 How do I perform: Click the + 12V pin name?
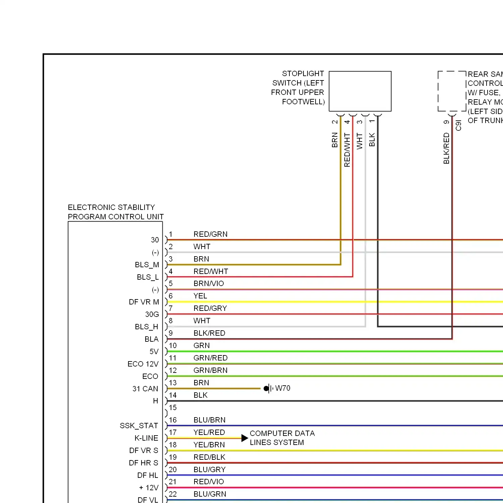point(149,488)
